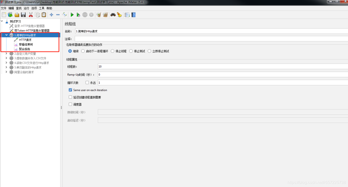This screenshot has height=187, width=348.
Task: Click the Copy icon in toolbar
Action: tap(37, 15)
